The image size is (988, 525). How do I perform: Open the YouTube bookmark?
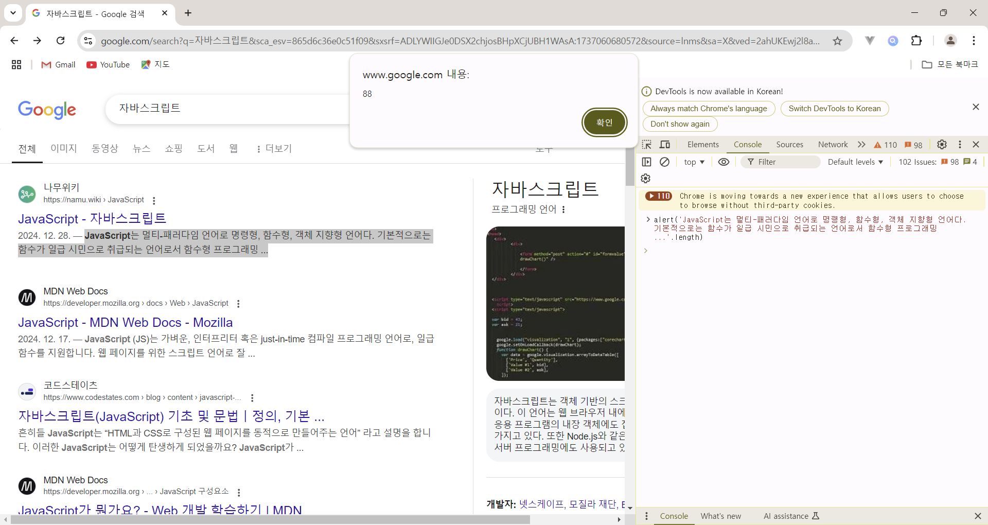pos(108,64)
